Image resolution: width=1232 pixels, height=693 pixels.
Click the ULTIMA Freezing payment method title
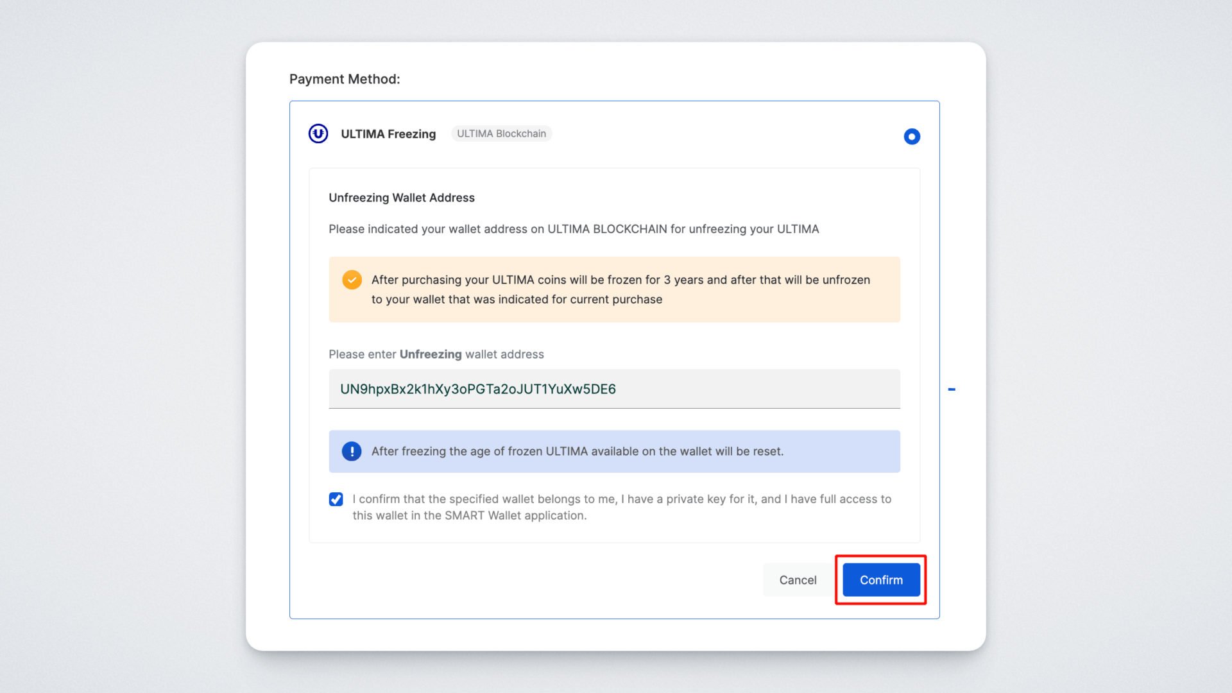[x=388, y=133]
